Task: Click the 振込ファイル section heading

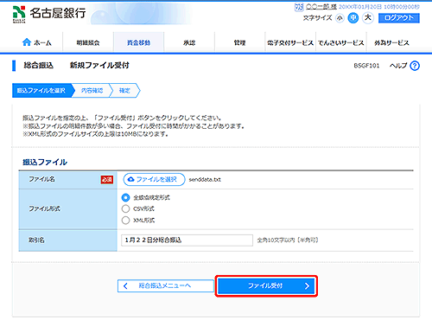Action: point(45,163)
